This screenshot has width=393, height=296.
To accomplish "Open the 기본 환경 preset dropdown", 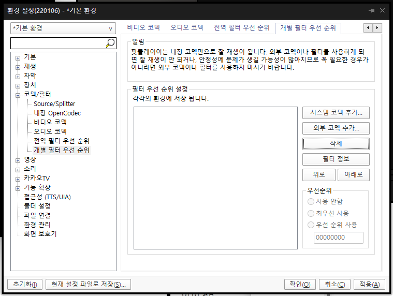I will pyautogui.click(x=63, y=28).
